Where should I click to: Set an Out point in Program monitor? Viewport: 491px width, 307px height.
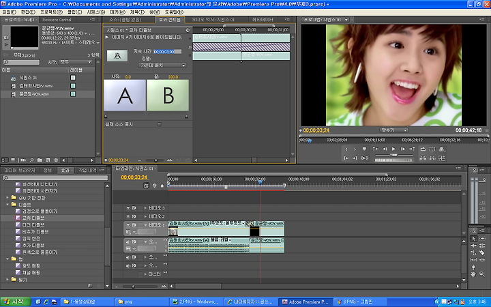click(355, 149)
